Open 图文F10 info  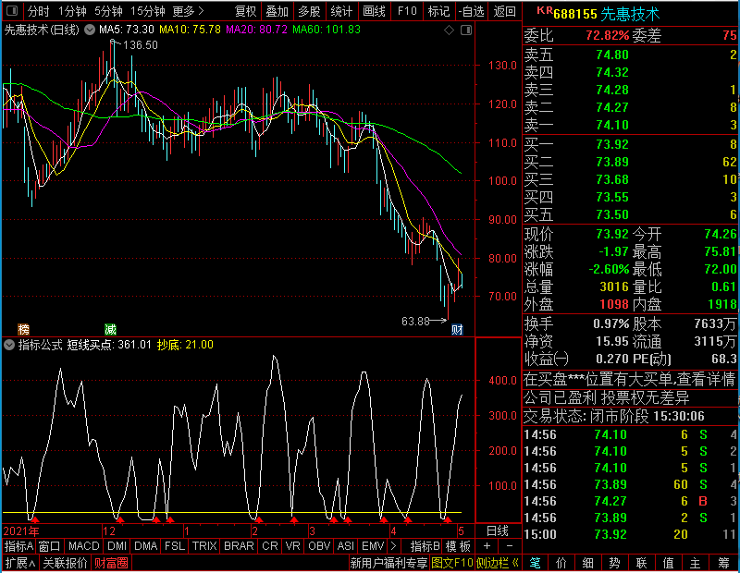pyautogui.click(x=451, y=563)
